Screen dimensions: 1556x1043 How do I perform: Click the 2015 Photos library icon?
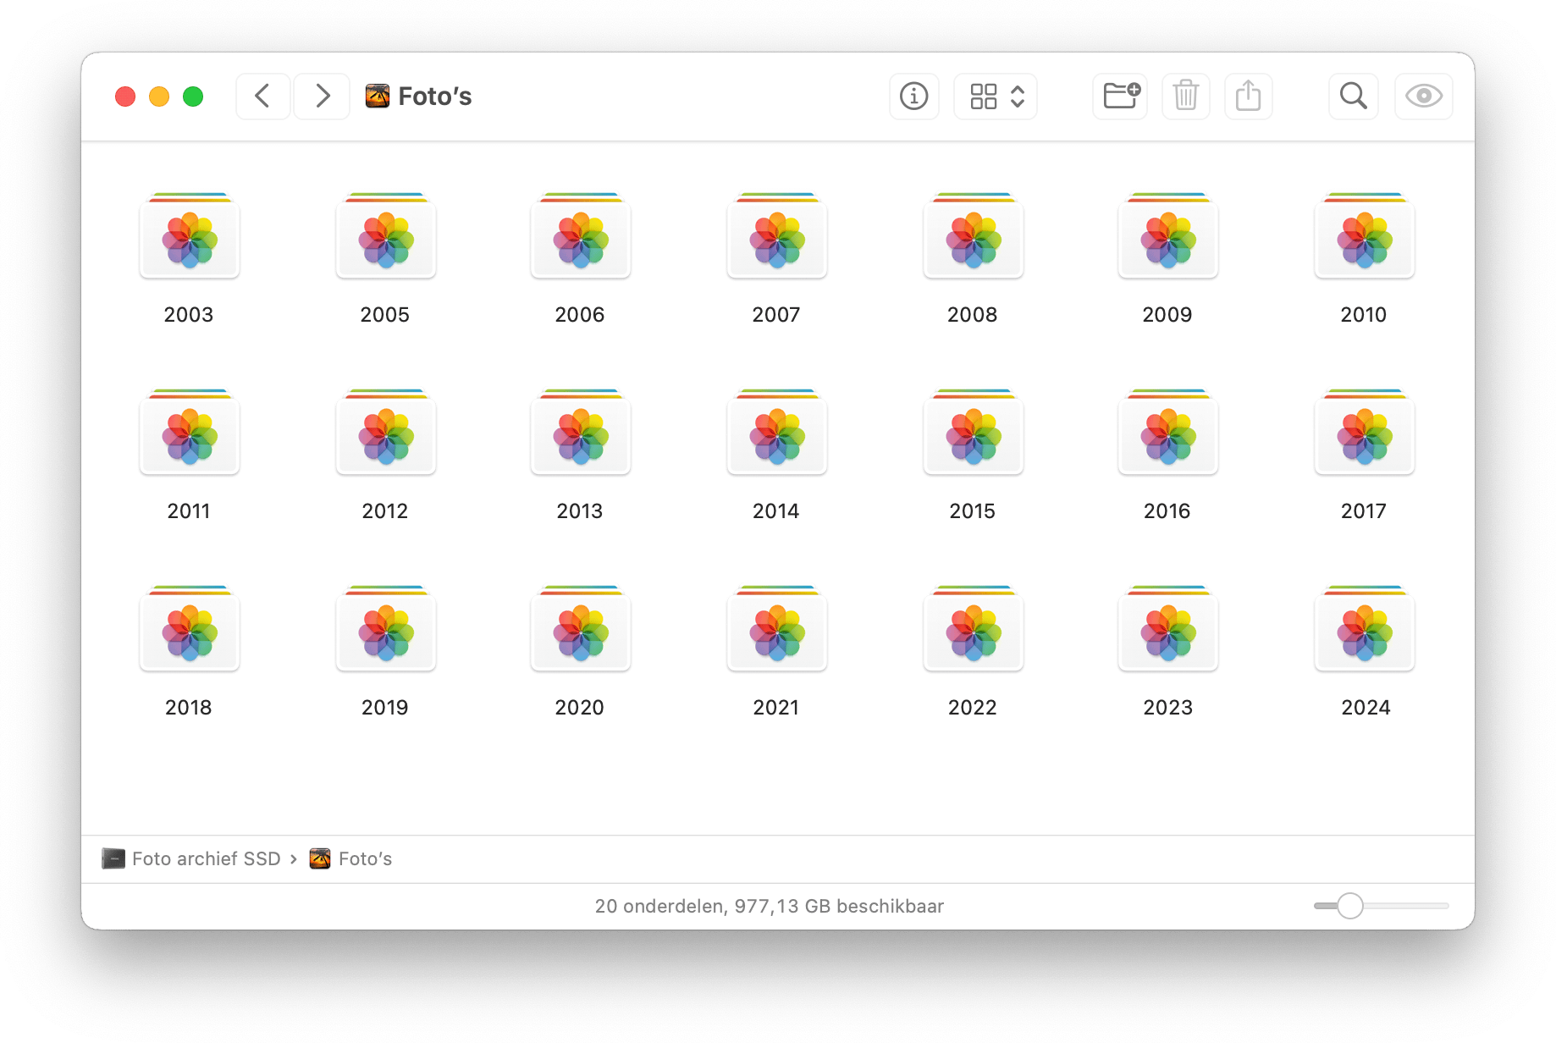point(974,433)
